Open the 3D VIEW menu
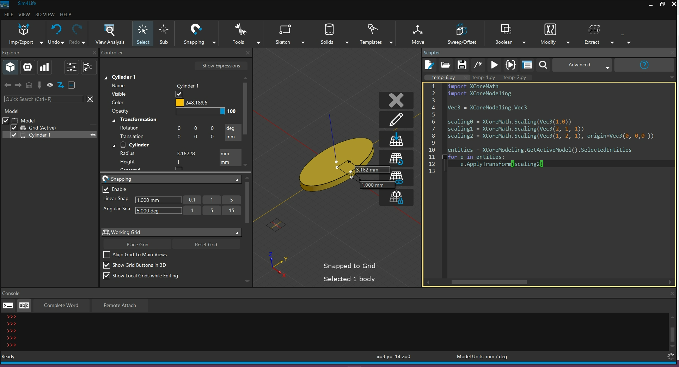Viewport: 679px width, 367px height. pyautogui.click(x=45, y=14)
